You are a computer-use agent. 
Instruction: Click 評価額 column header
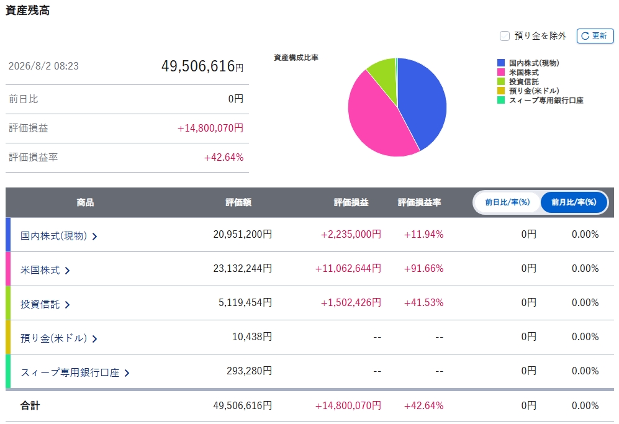[x=238, y=202]
